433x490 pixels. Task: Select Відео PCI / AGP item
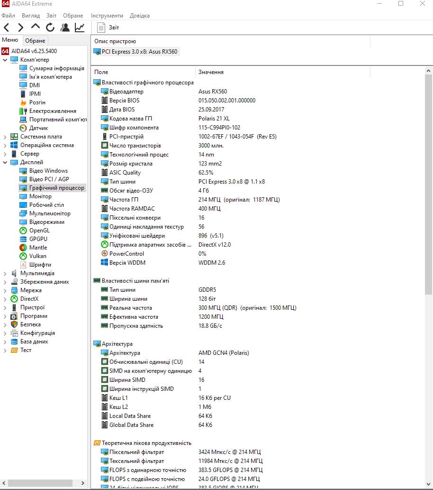click(49, 179)
